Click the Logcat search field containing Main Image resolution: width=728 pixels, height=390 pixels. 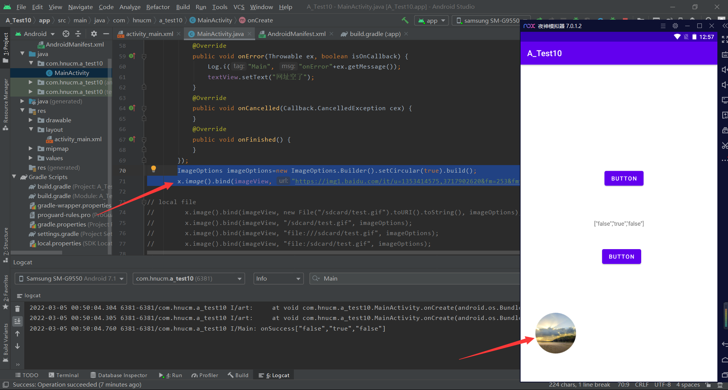[x=415, y=279]
